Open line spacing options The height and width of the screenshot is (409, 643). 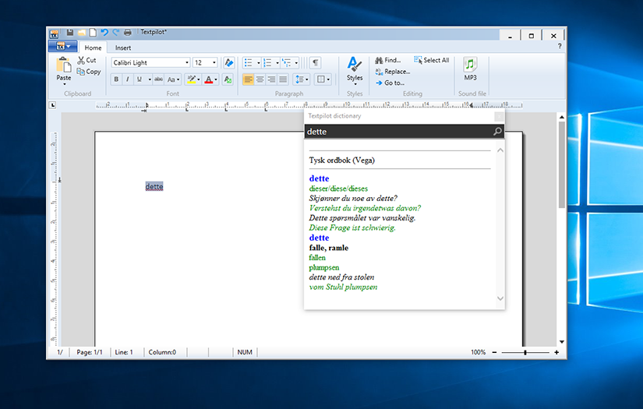pos(302,79)
